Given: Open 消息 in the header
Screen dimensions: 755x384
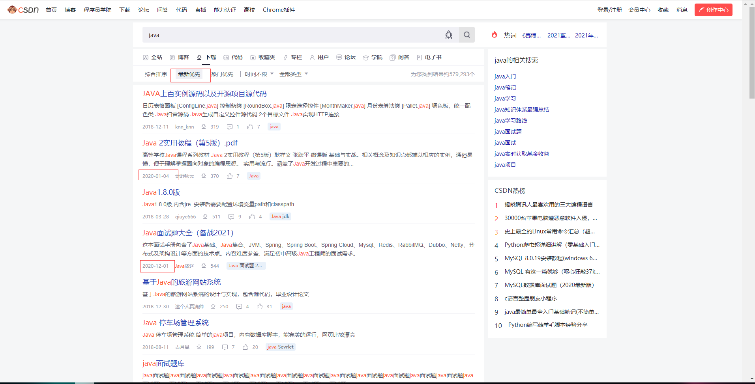Looking at the screenshot, I should (682, 10).
